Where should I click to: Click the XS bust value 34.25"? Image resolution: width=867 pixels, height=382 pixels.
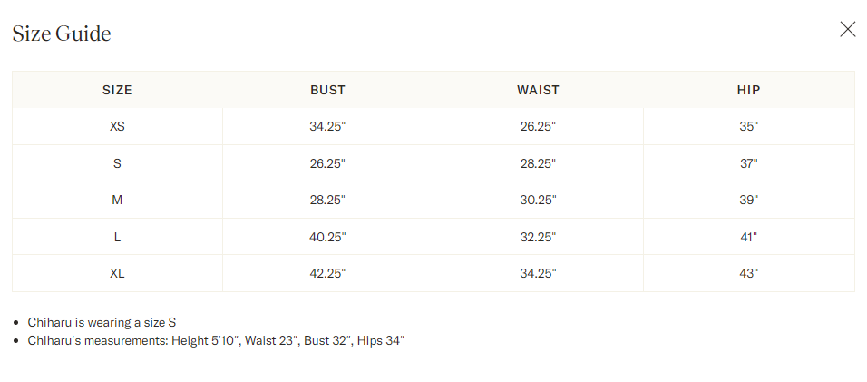(x=327, y=127)
